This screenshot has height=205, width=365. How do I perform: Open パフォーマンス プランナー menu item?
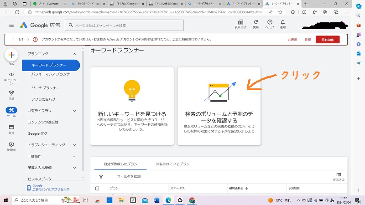tap(51, 76)
